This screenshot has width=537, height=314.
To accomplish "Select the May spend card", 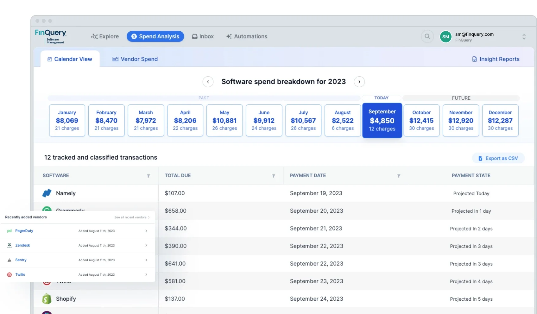I will [224, 120].
